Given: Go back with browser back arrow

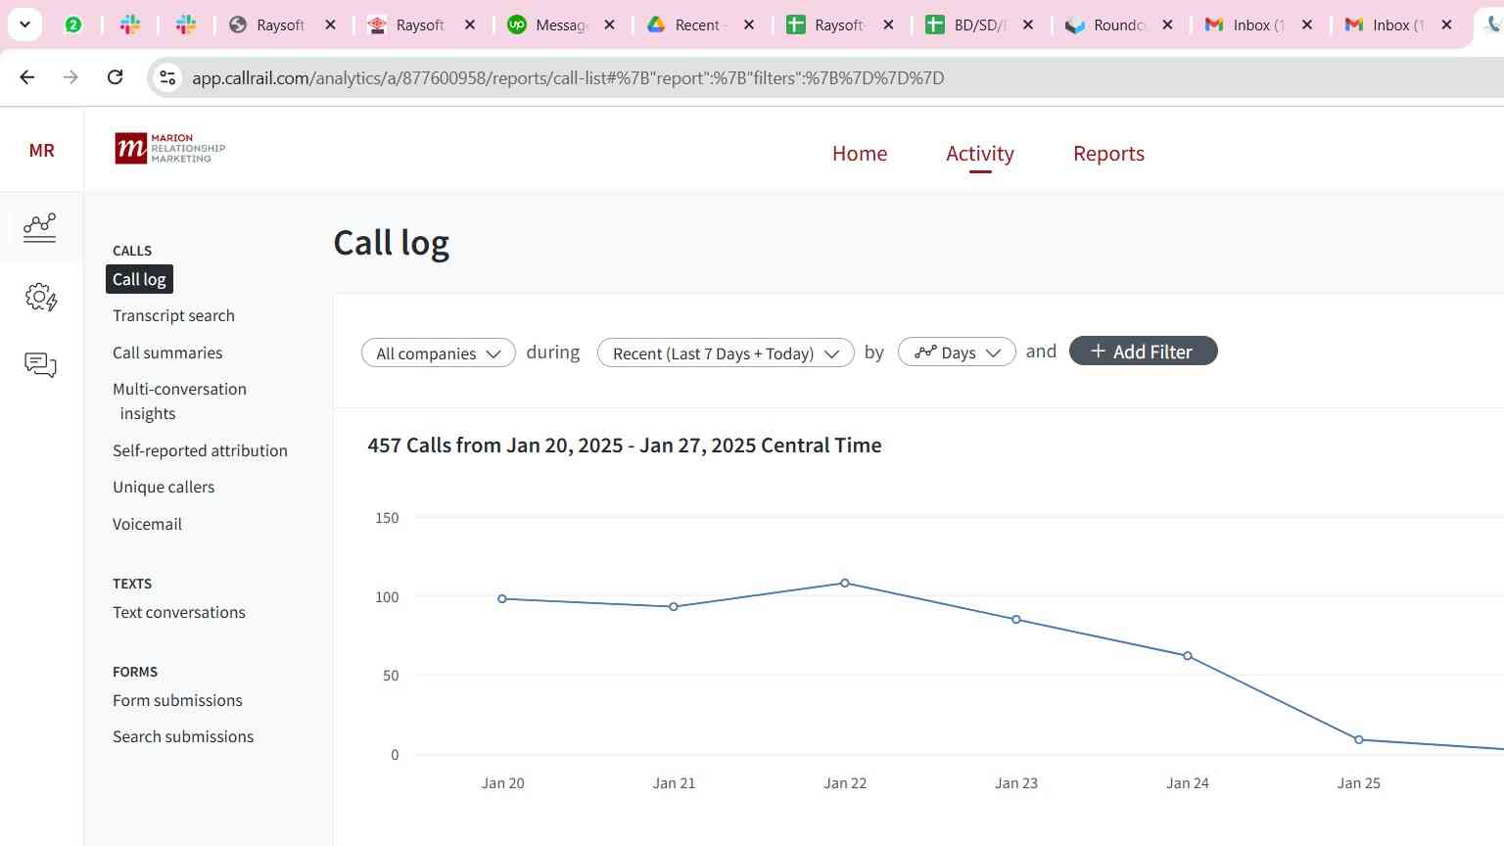Looking at the screenshot, I should pyautogui.click(x=27, y=77).
